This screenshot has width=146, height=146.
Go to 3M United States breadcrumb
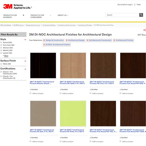click(x=6, y=25)
